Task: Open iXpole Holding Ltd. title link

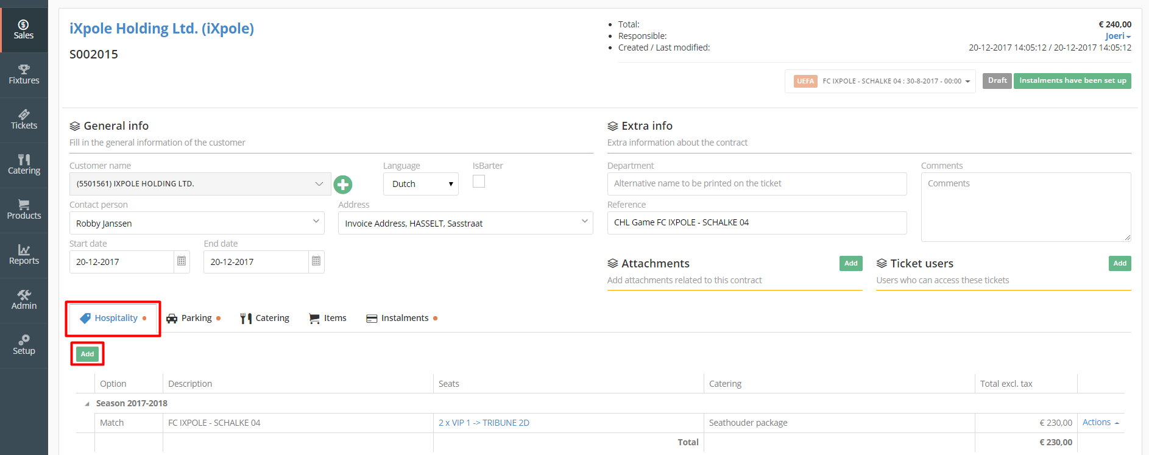Action: [161, 29]
